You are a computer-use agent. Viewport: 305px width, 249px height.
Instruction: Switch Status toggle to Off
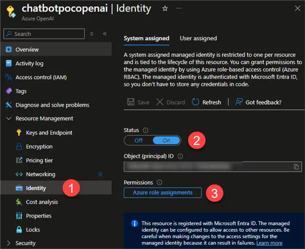pyautogui.click(x=139, y=140)
